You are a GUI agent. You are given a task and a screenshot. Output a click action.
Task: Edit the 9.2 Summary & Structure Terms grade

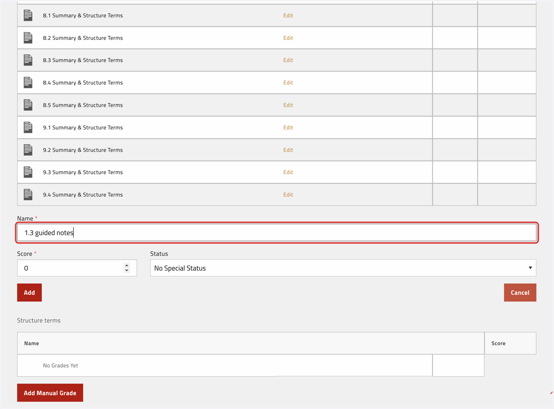pos(288,150)
